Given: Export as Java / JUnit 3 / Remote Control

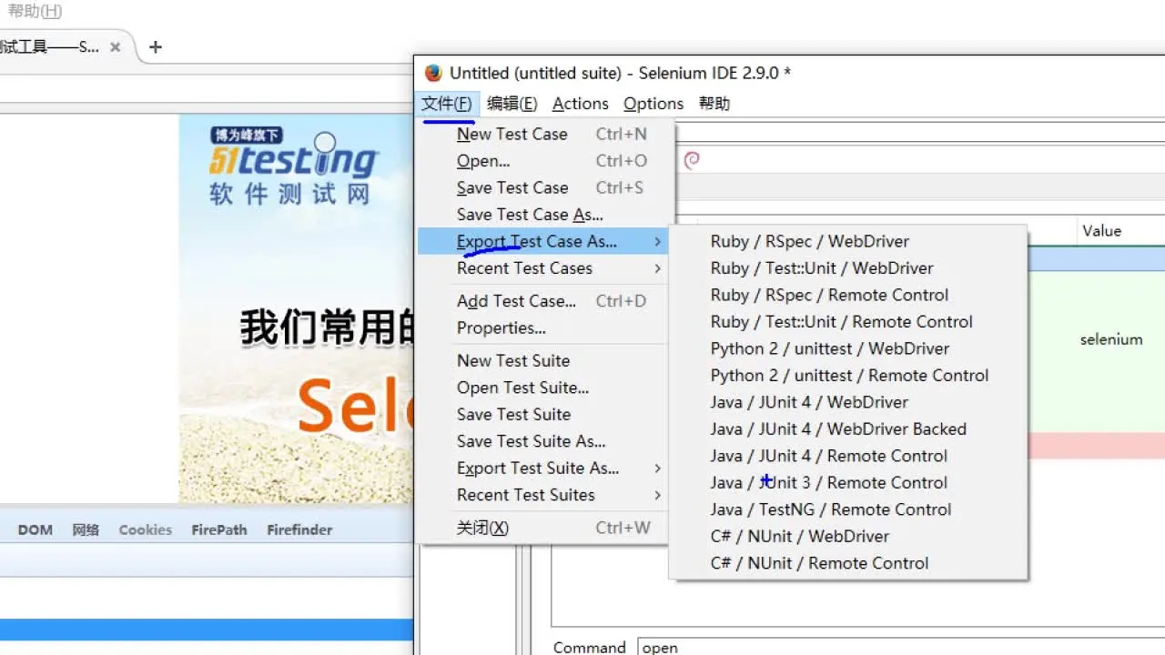Looking at the screenshot, I should pyautogui.click(x=848, y=483).
